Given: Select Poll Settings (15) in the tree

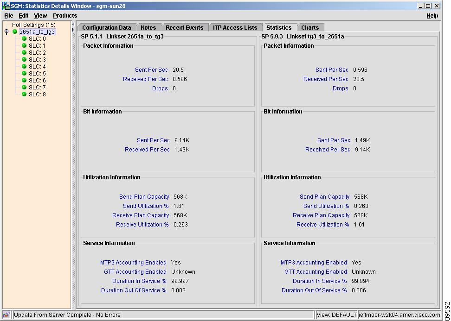Looking at the screenshot, I should 34,25.
